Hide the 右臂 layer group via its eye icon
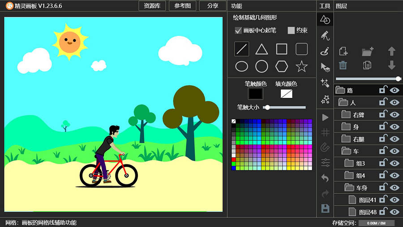This screenshot has width=403, height=227. pyautogui.click(x=394, y=115)
